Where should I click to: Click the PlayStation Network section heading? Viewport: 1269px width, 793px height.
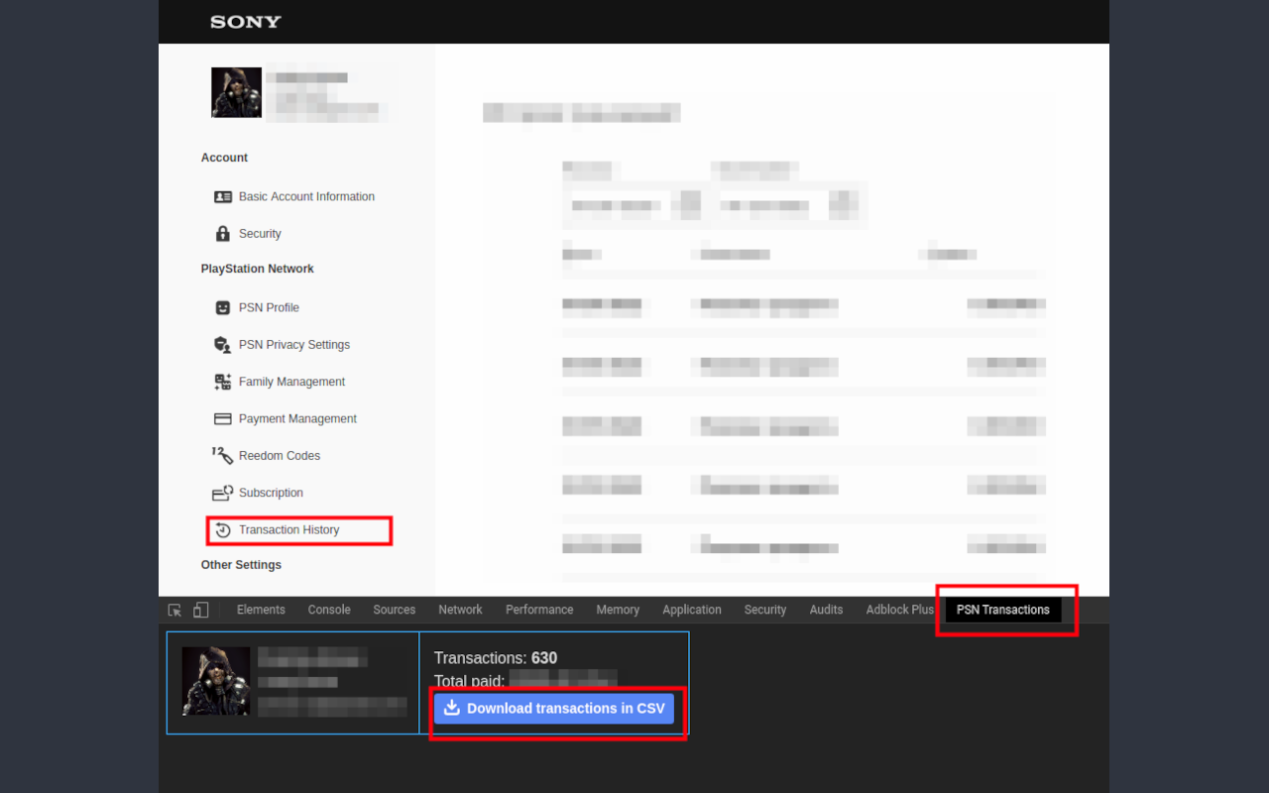click(x=258, y=269)
